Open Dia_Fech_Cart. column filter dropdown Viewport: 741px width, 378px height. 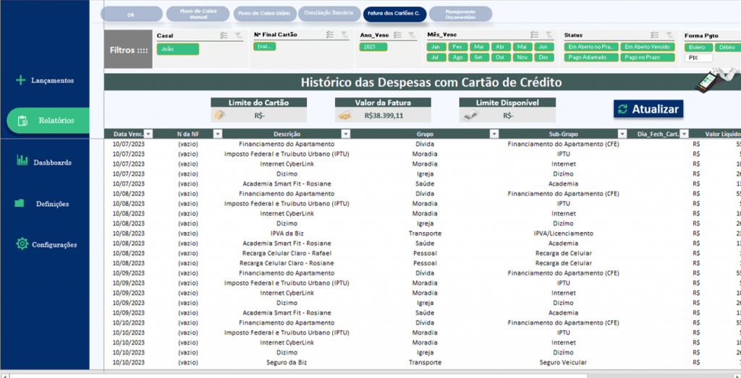tap(685, 134)
